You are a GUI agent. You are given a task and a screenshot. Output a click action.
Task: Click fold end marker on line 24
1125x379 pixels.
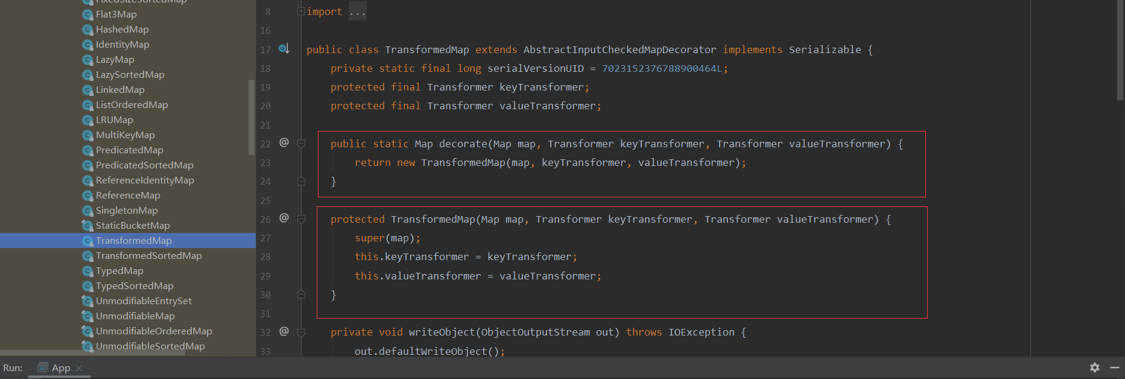tap(301, 181)
